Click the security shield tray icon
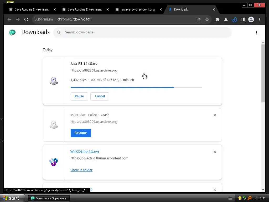The width and height of the screenshot is (269, 202). pyautogui.click(x=240, y=198)
